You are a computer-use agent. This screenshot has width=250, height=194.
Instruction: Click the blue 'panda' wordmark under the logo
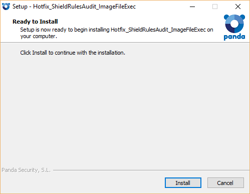click(x=234, y=37)
